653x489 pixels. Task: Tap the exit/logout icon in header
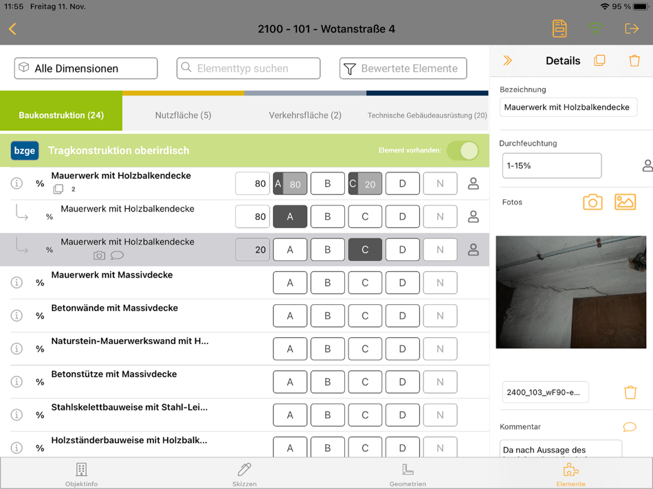coord(632,28)
